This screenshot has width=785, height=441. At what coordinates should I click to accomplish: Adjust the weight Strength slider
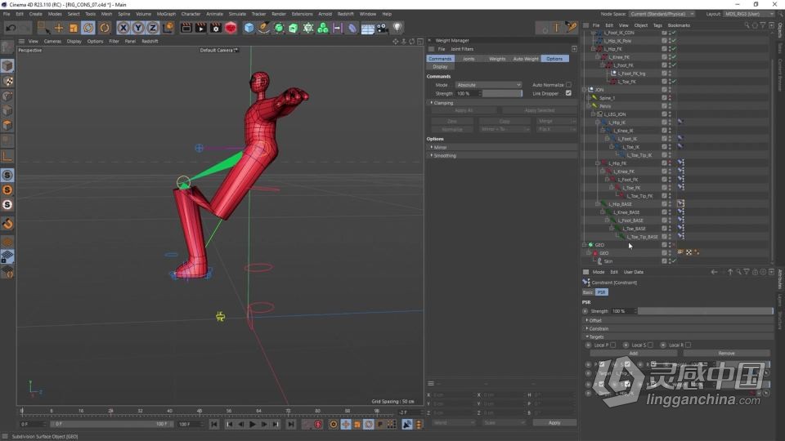(x=502, y=93)
